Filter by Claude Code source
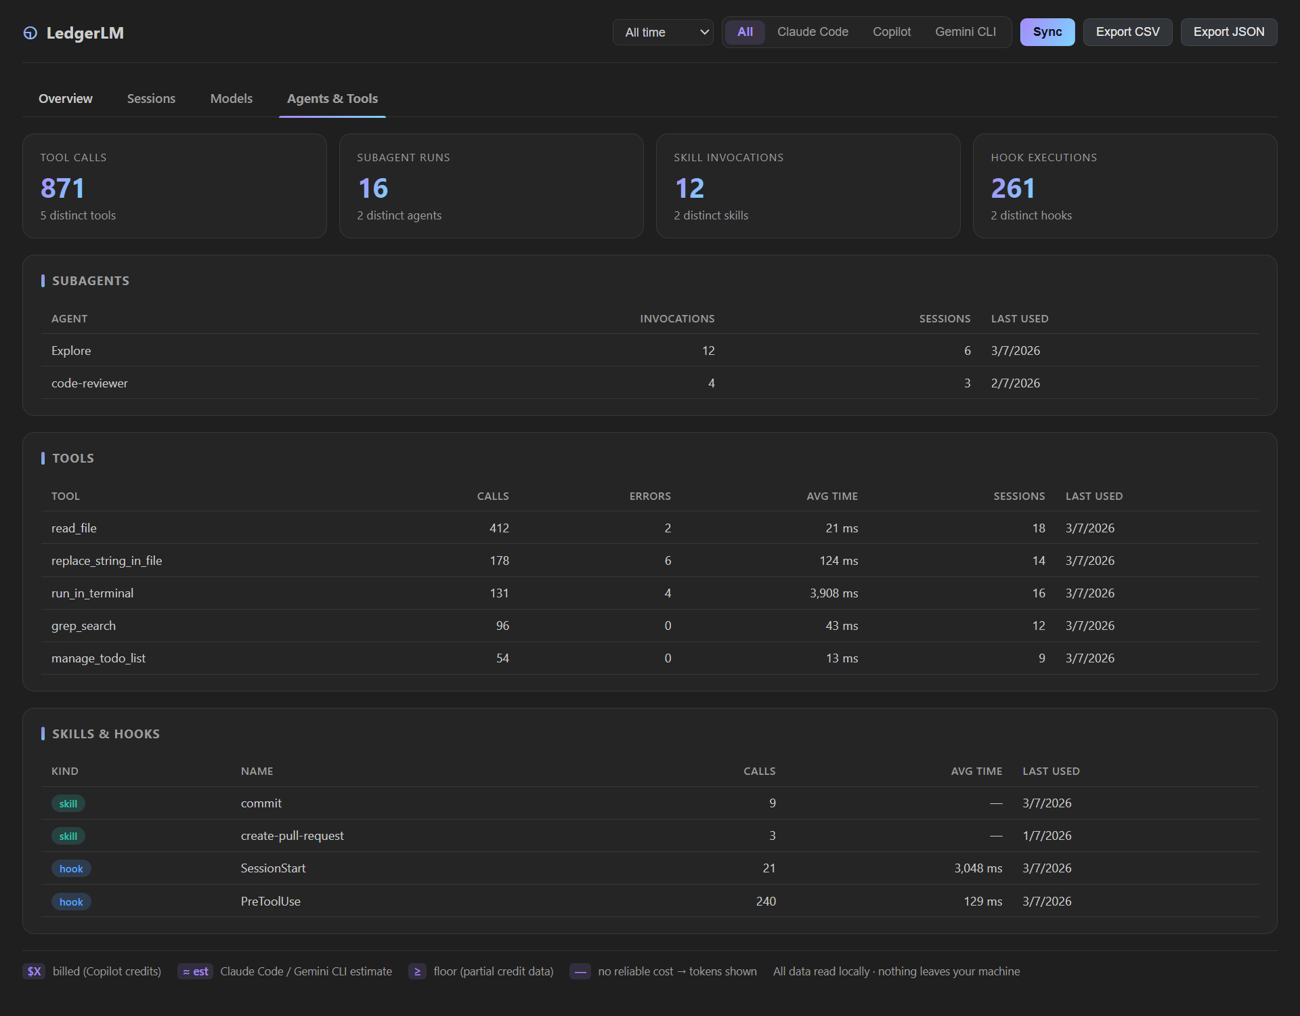This screenshot has height=1016, width=1300. click(x=812, y=32)
